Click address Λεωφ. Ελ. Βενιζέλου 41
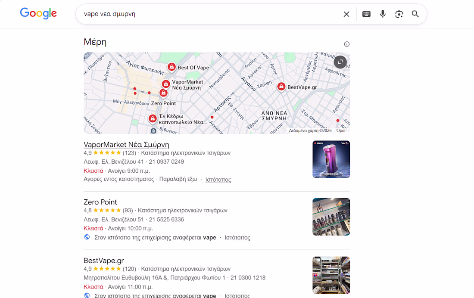Image resolution: width=474 pixels, height=298 pixels. coord(114,161)
